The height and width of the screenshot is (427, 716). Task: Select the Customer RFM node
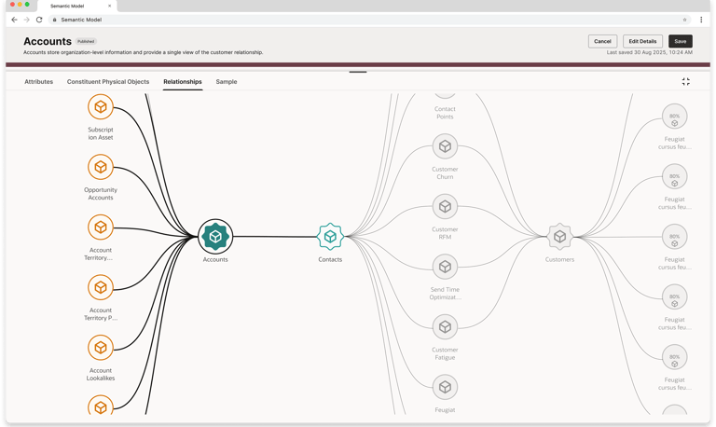(x=446, y=207)
